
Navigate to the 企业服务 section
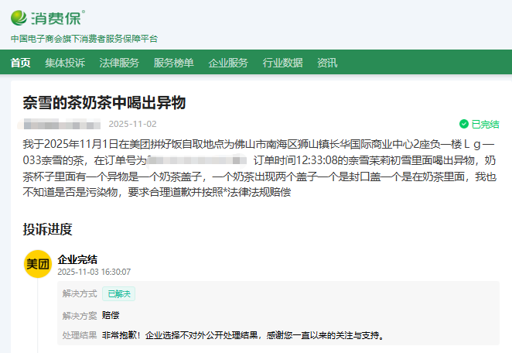point(228,63)
